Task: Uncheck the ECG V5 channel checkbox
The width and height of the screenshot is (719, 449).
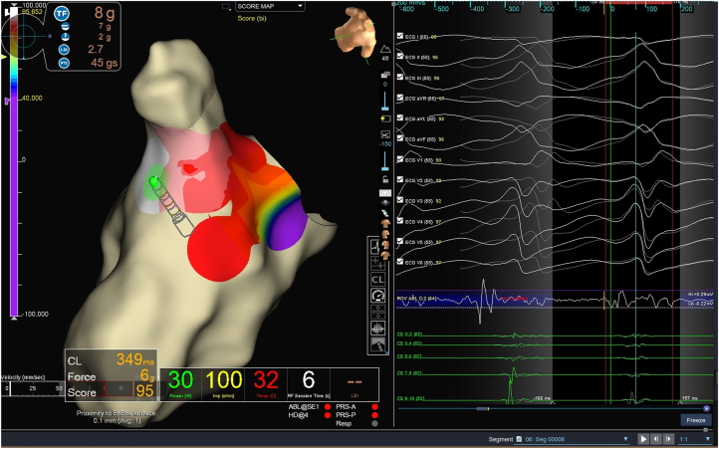Action: point(400,241)
